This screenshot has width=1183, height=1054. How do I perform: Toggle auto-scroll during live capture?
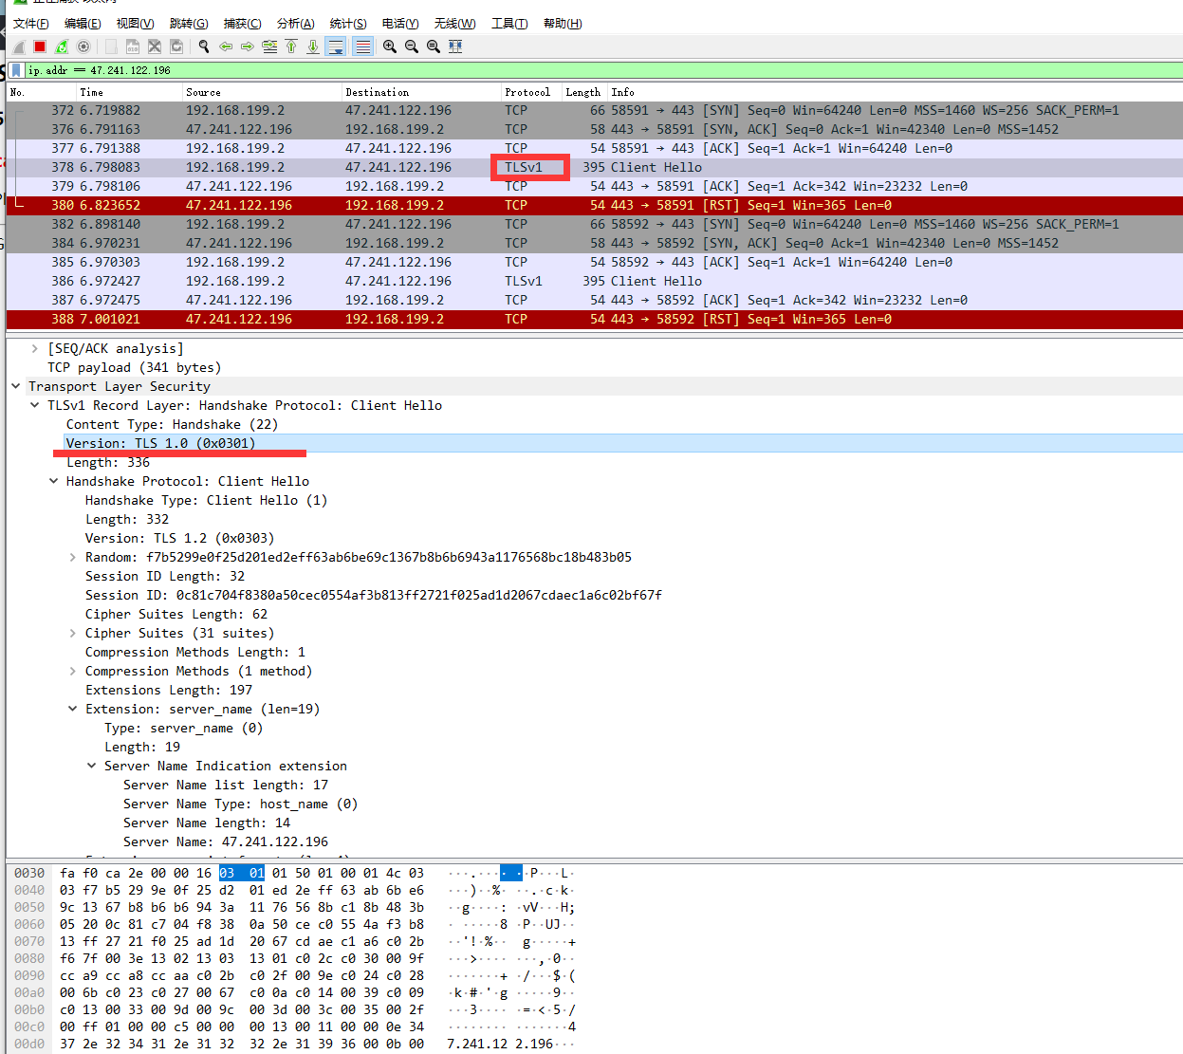[336, 46]
